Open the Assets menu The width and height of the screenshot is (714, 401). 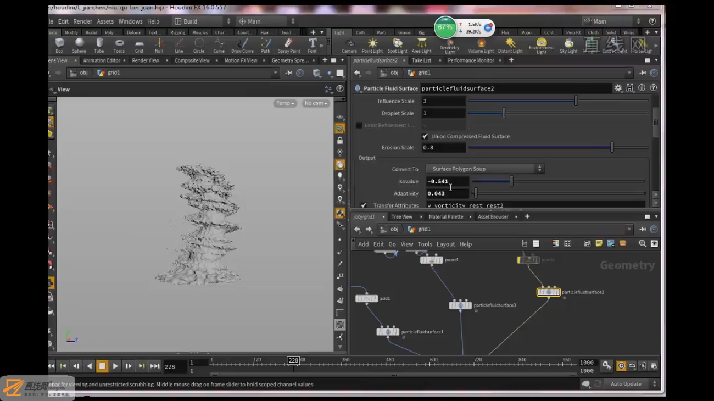105,21
